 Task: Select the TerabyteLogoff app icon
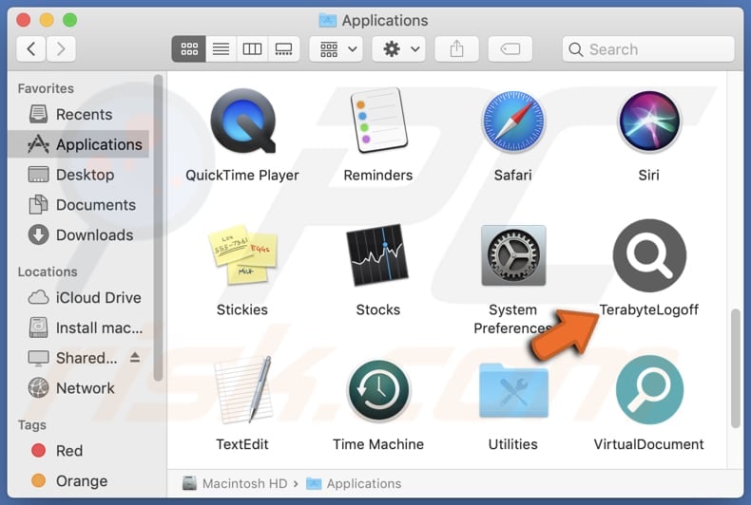[649, 255]
